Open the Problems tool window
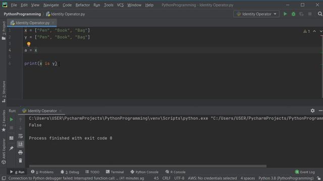323x181 pixels. [42, 172]
